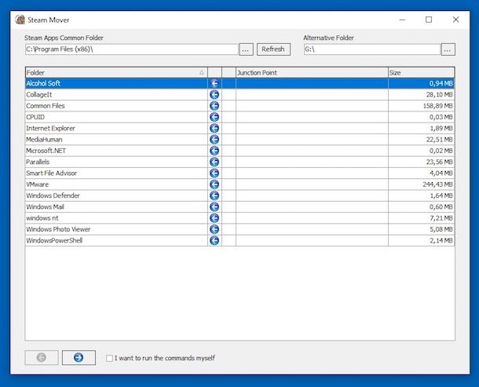Click the blue arrow icon beside Internet Explorer

point(214,128)
